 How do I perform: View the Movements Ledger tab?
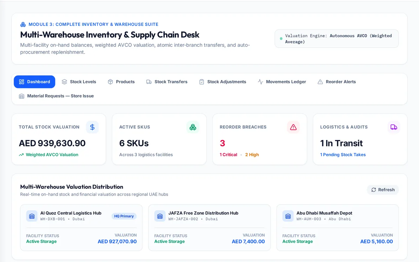point(282,82)
